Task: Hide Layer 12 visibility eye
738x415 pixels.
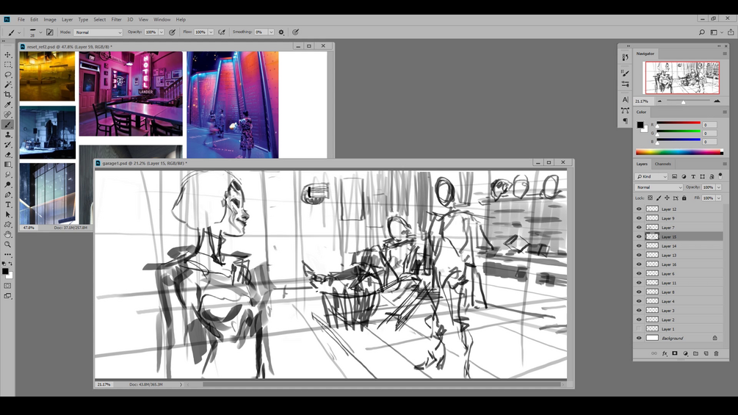Action: [x=639, y=209]
